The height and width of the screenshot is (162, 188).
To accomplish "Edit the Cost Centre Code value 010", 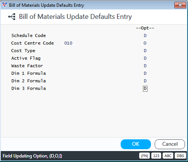I will coord(68,43).
